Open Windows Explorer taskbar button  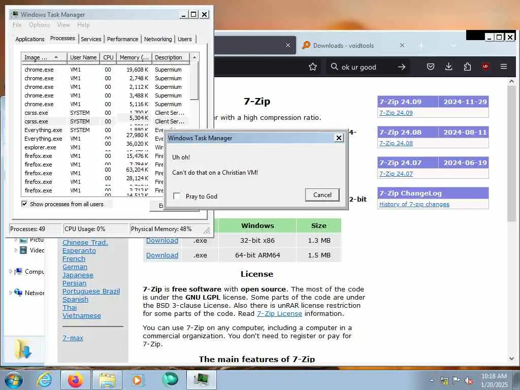[107, 380]
